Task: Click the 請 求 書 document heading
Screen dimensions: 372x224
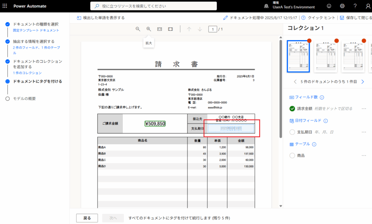Action: (x=176, y=64)
